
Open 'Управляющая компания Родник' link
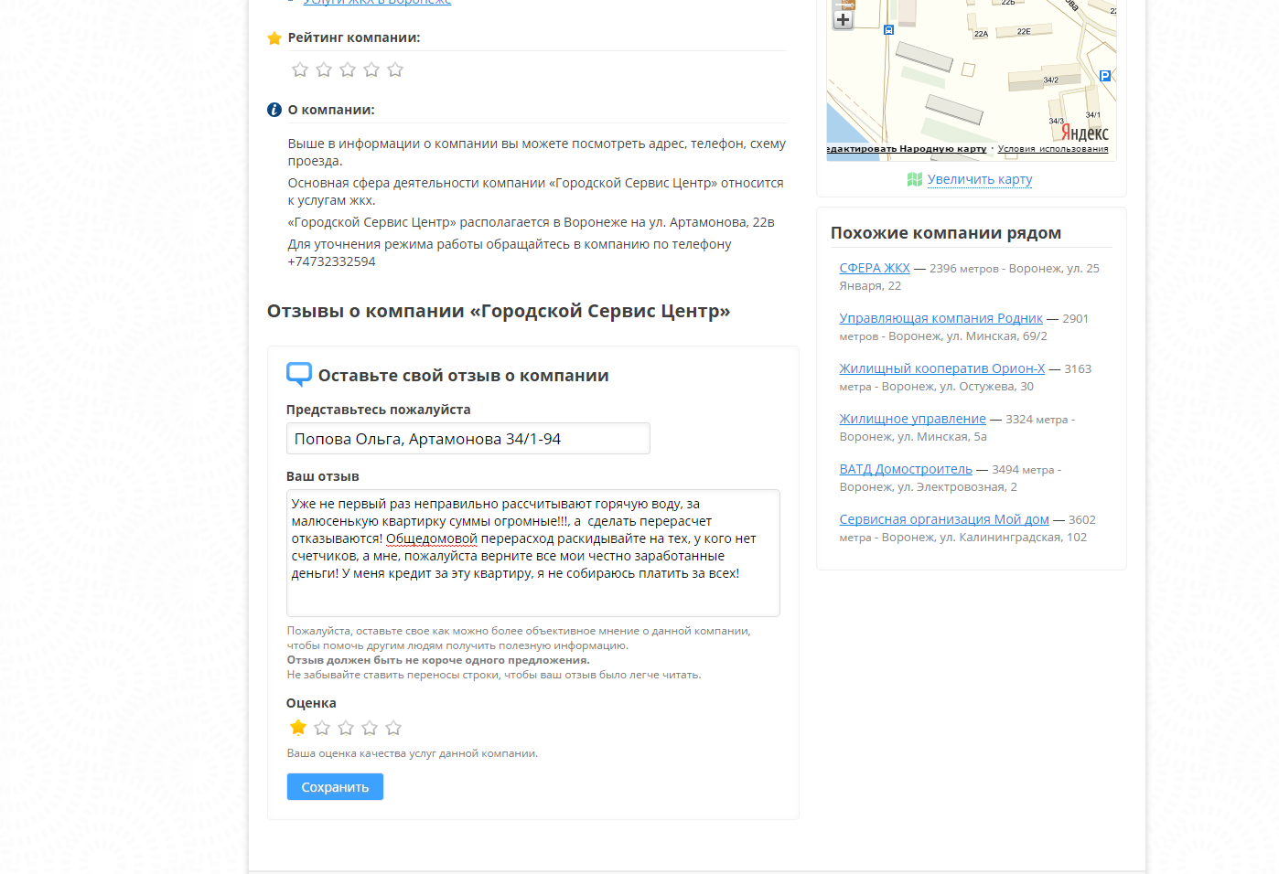pyautogui.click(x=940, y=318)
